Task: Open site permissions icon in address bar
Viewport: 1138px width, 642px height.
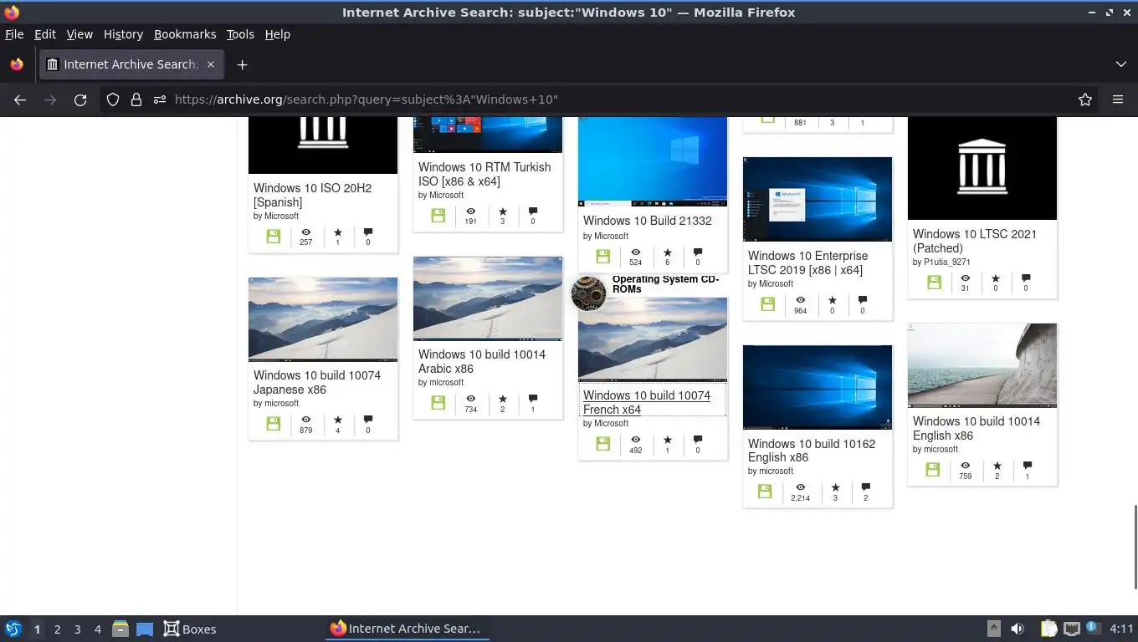Action: (160, 99)
